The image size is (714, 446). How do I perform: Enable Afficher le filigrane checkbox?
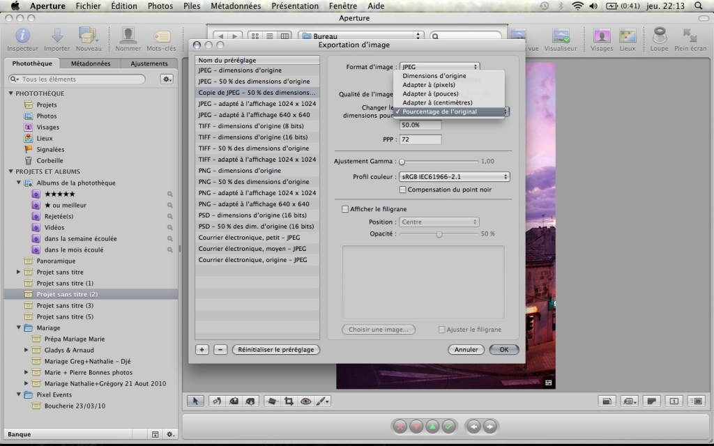point(345,209)
